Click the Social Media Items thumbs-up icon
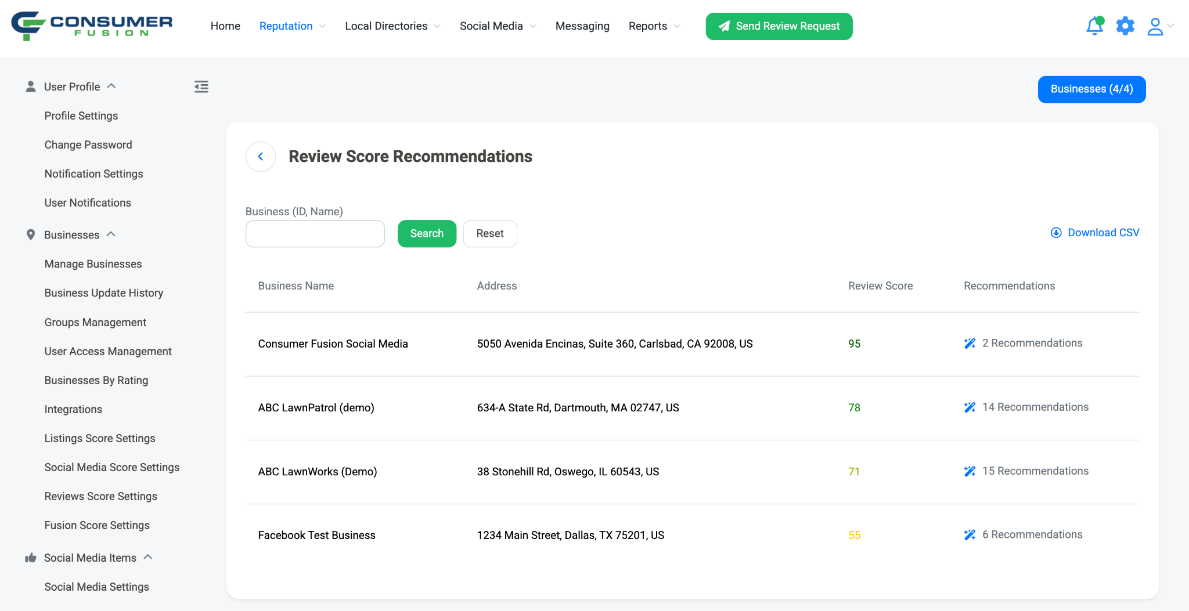The image size is (1189, 611). (31, 558)
